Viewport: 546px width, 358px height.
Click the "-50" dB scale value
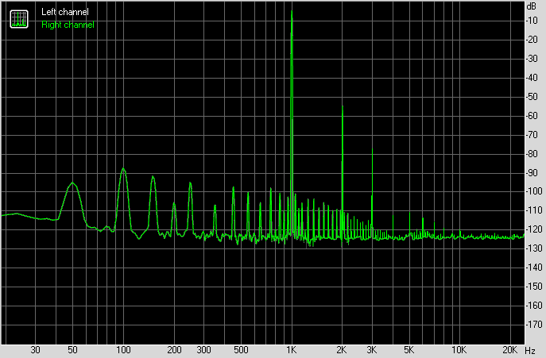[532, 97]
